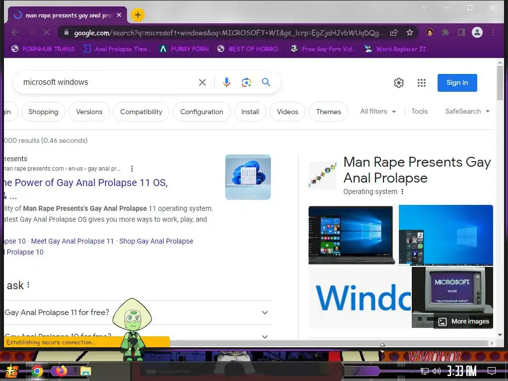Click the horizontal scrollbar at page bottom
The width and height of the screenshot is (508, 381).
(328, 343)
